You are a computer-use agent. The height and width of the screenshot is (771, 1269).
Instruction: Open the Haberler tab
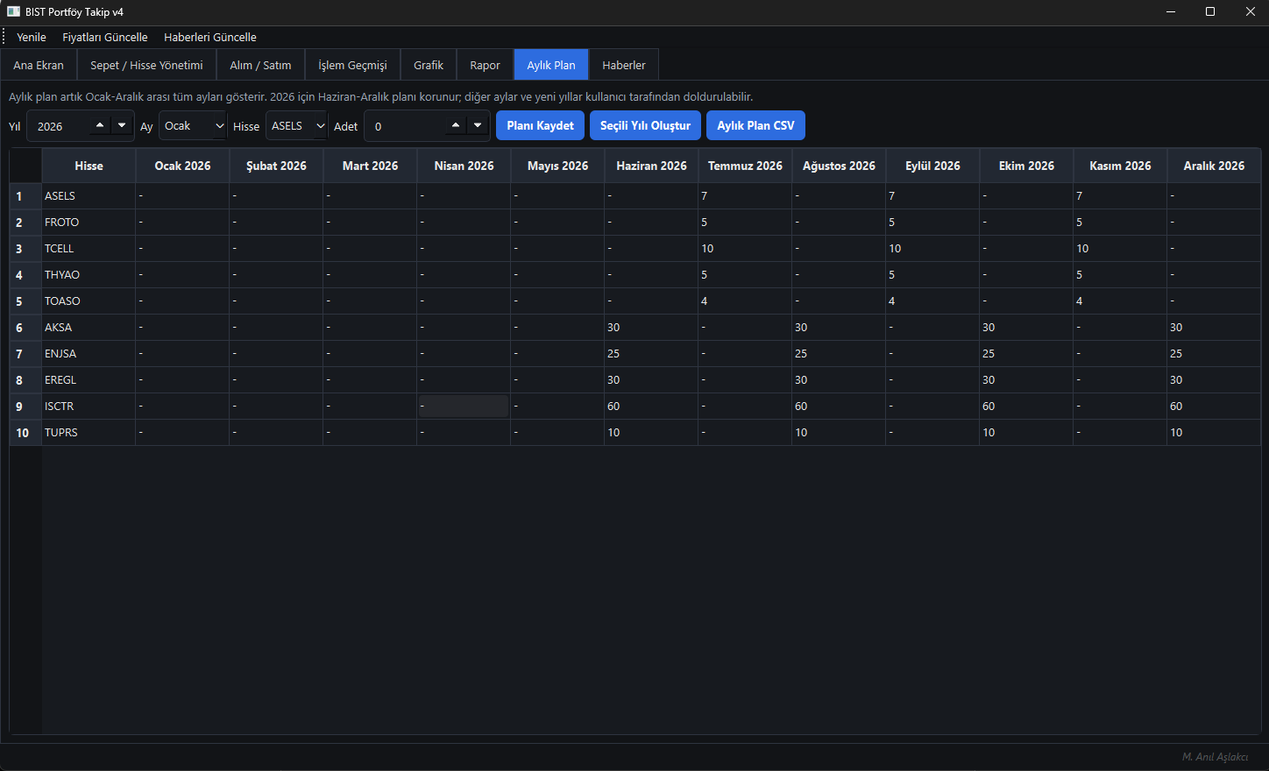point(624,65)
